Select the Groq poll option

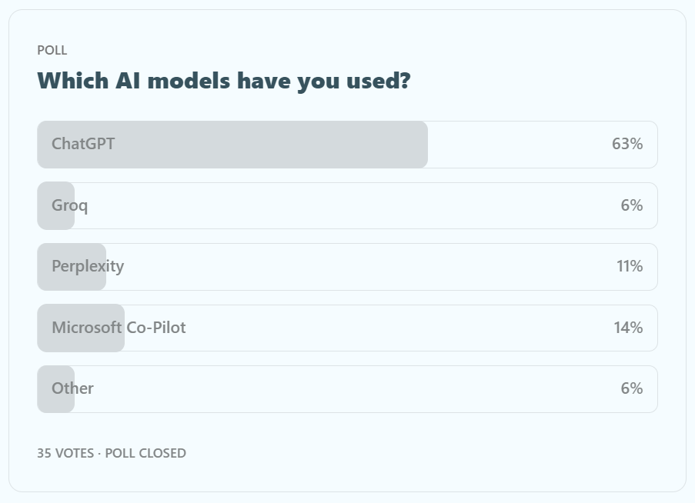click(70, 205)
